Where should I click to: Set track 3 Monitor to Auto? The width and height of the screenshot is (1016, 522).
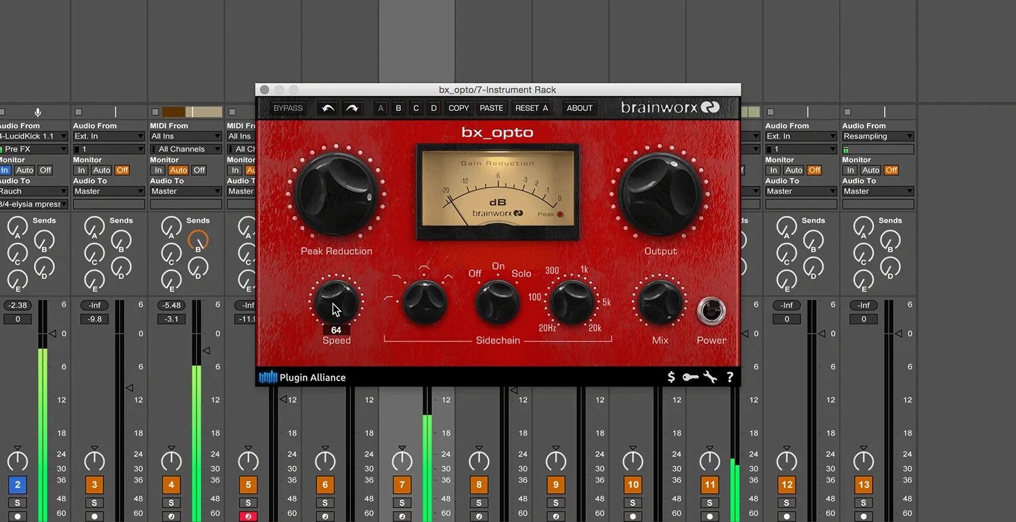click(102, 171)
